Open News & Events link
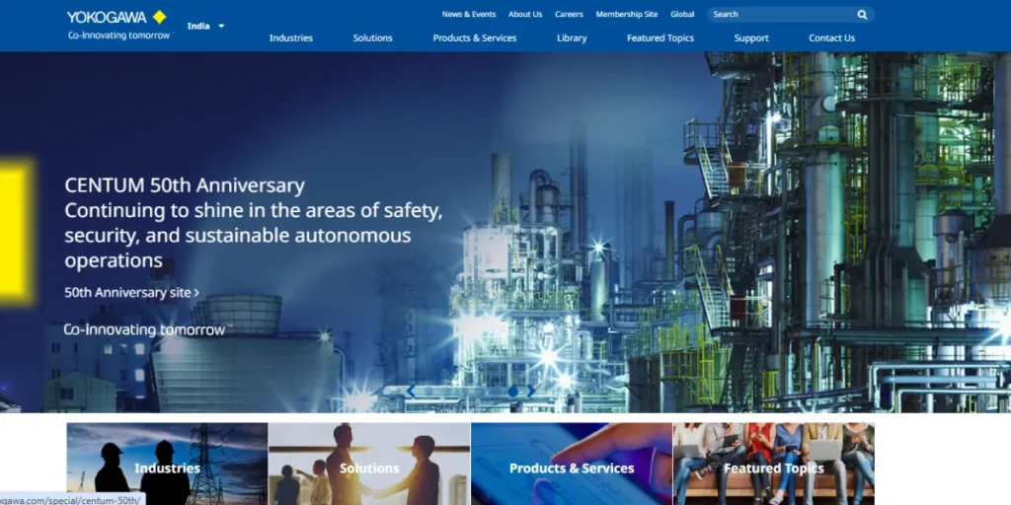The height and width of the screenshot is (505, 1011). pos(469,14)
